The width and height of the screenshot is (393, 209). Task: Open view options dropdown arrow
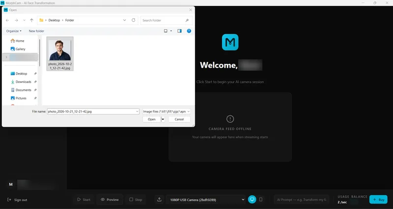click(x=171, y=31)
